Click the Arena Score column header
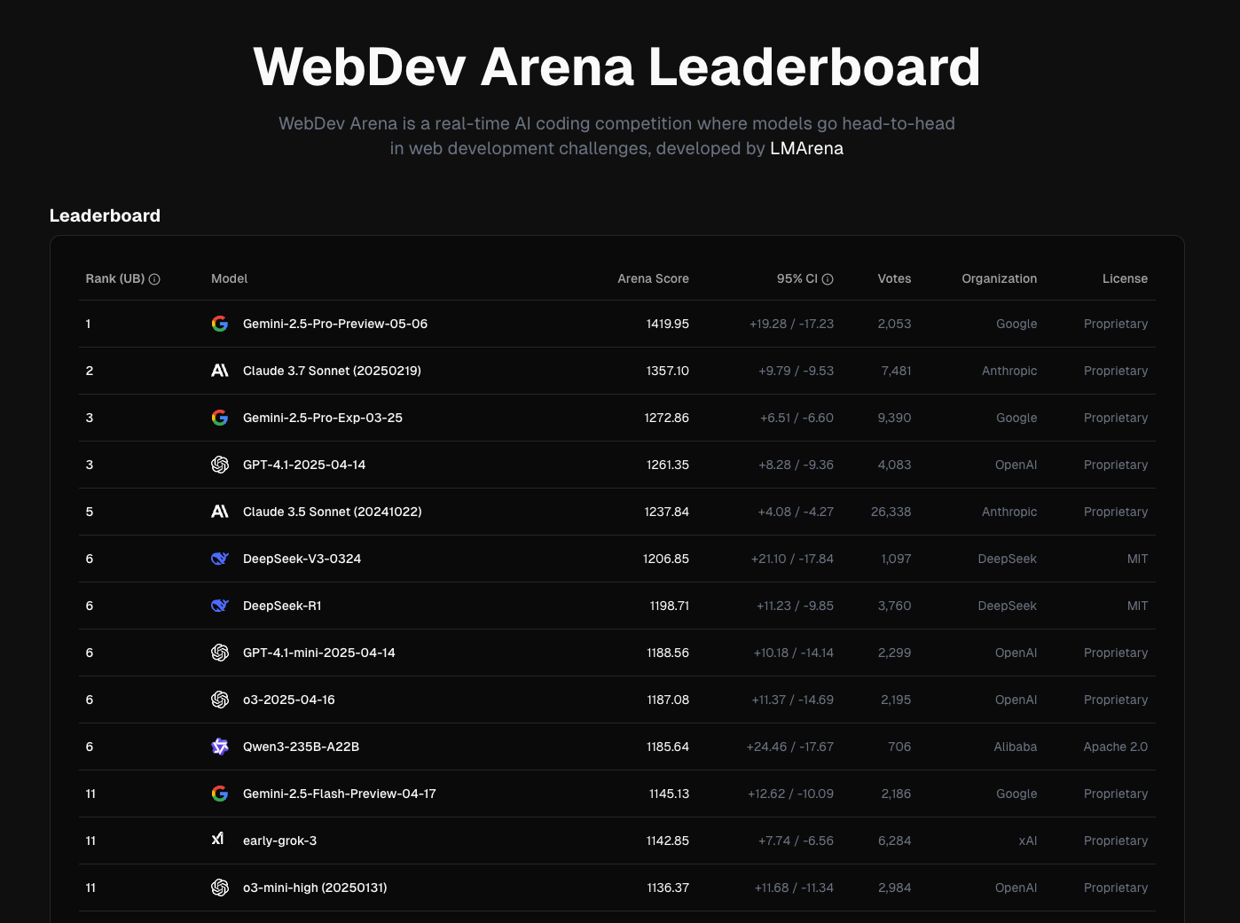Screen dimensions: 1240x923 (653, 278)
